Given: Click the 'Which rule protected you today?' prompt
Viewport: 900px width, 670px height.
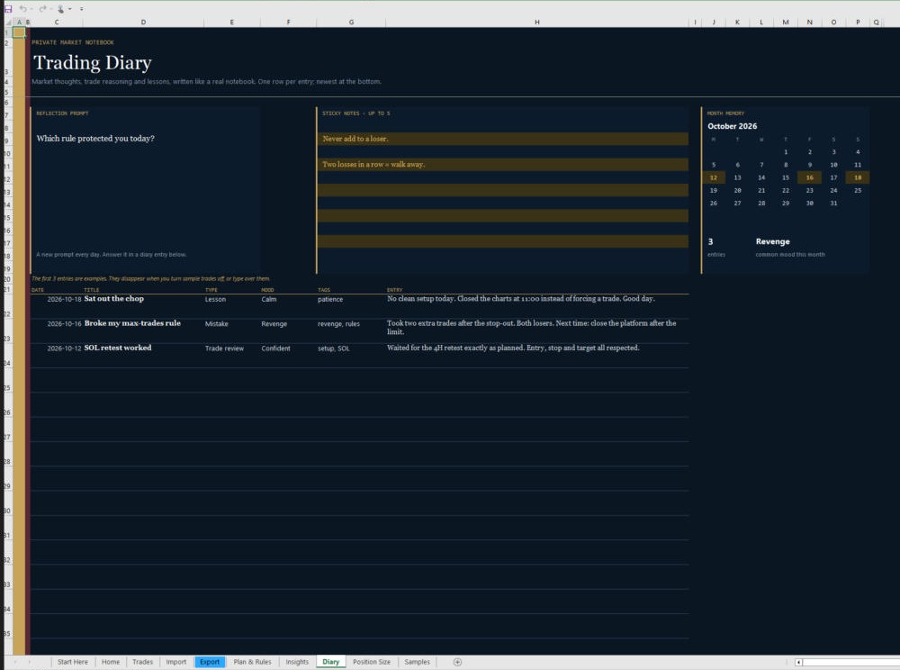Looking at the screenshot, I should pos(95,139).
